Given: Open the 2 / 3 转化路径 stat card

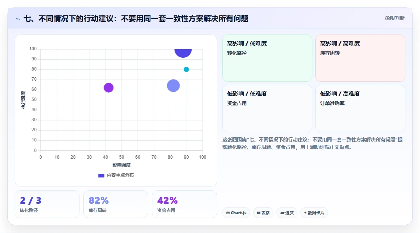Looking at the screenshot, I should [x=47, y=204].
